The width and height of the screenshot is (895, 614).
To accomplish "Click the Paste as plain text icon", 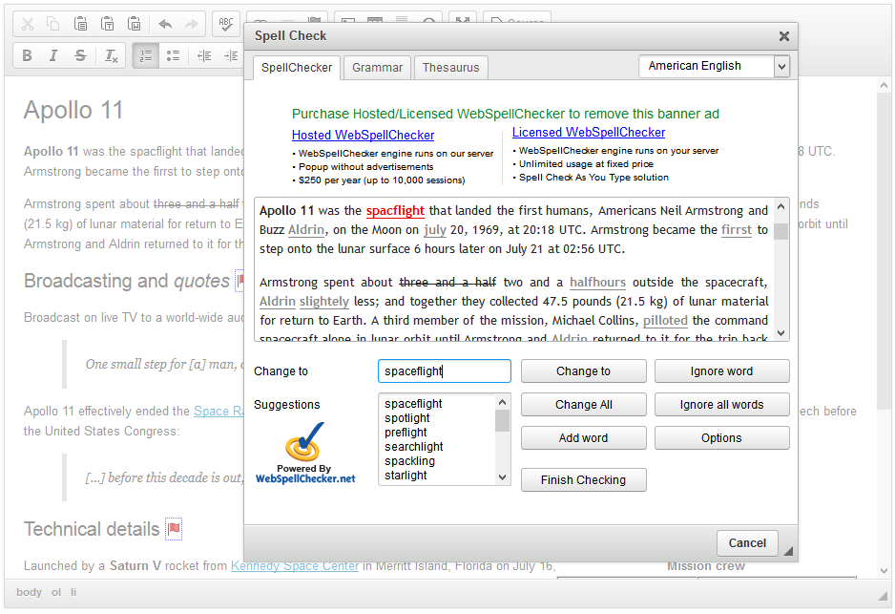I will (x=108, y=24).
